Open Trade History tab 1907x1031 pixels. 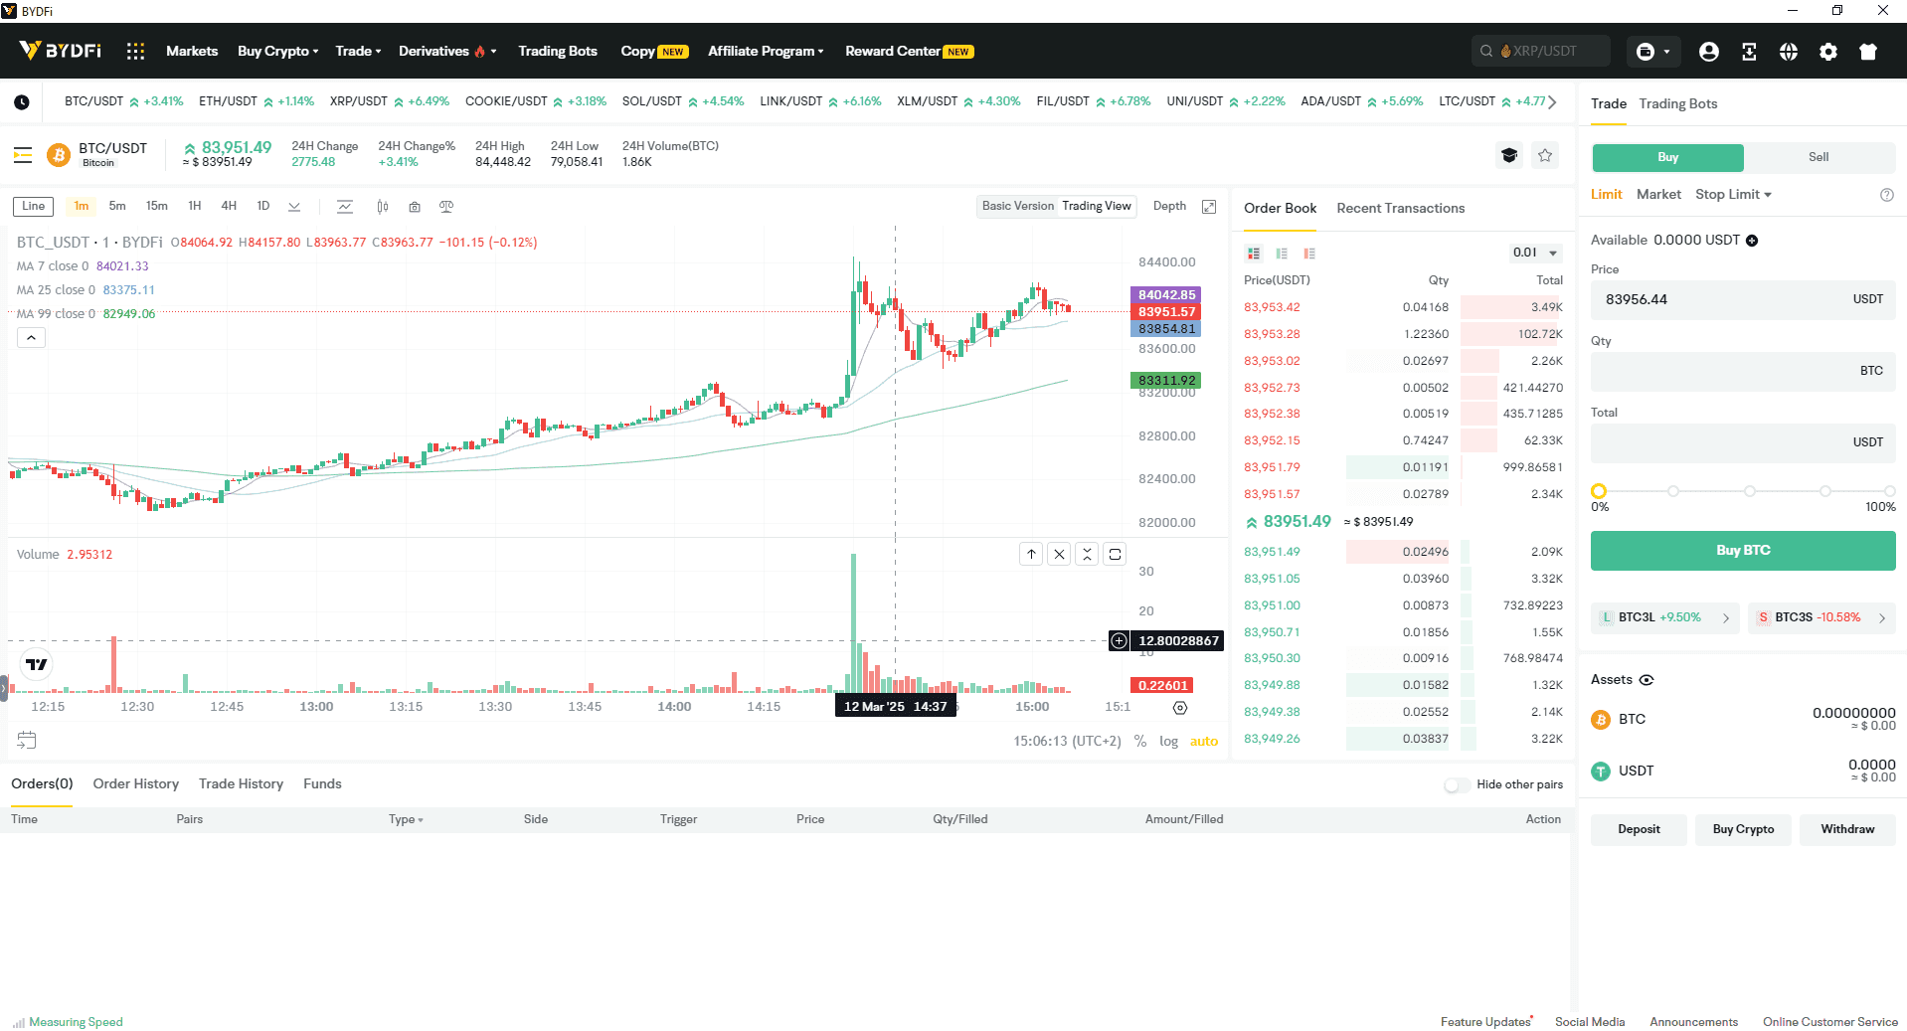[241, 784]
